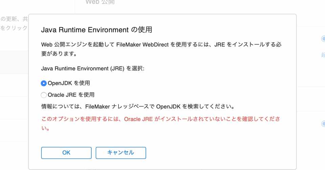Select the sidebar row below the highlighted one
The image size is (325, 170).
click(14, 85)
